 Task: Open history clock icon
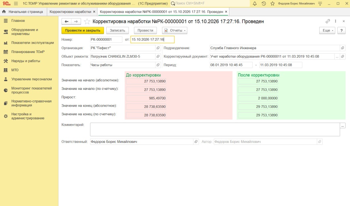[x=264, y=3]
